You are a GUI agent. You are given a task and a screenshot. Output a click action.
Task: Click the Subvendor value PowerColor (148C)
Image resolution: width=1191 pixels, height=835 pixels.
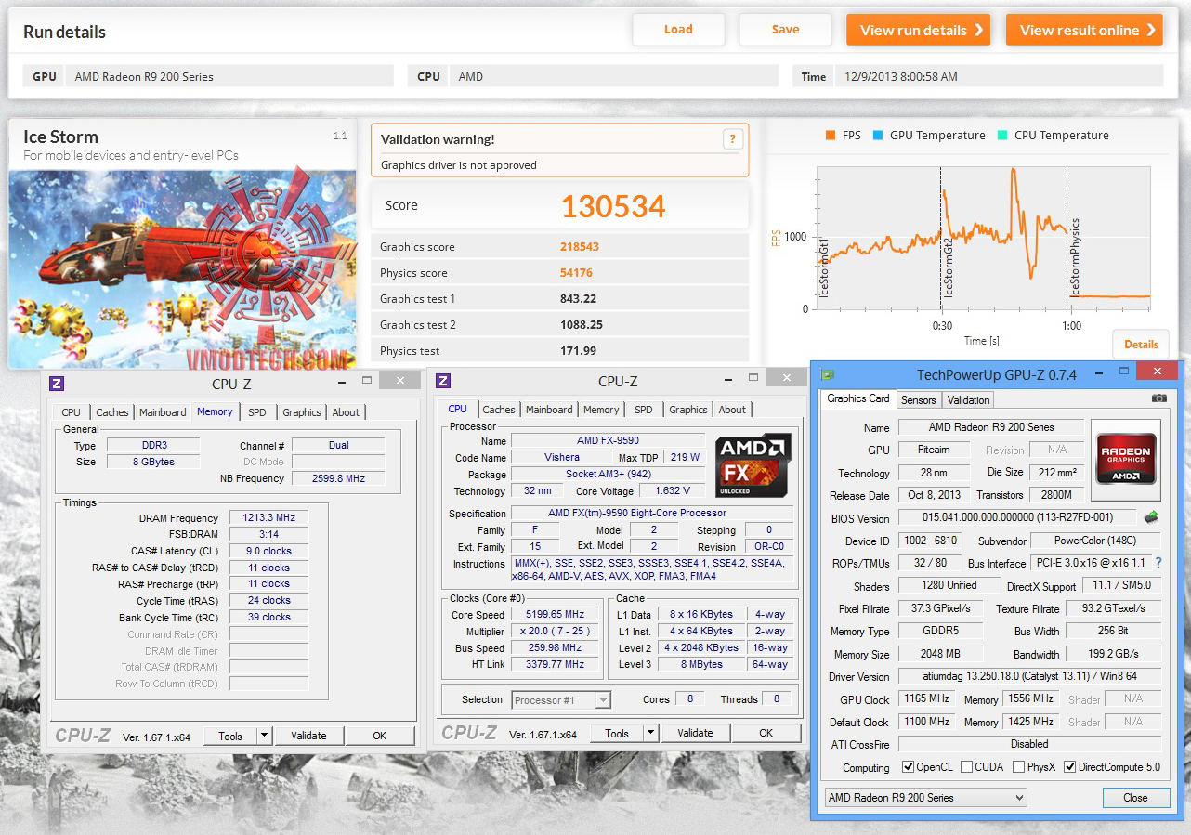pos(1095,541)
